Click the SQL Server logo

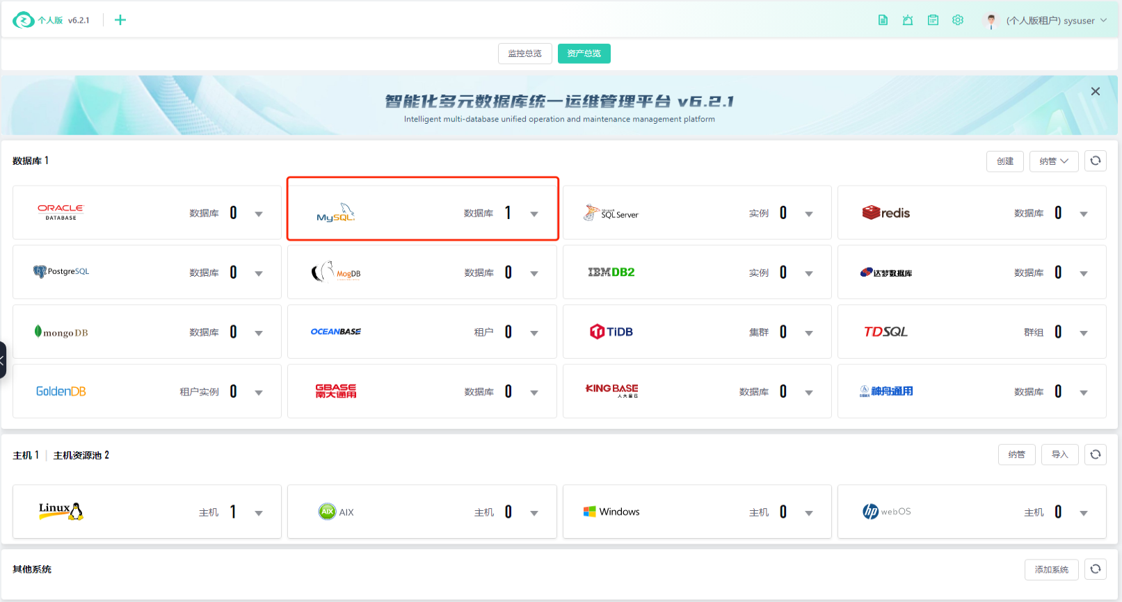click(x=611, y=213)
